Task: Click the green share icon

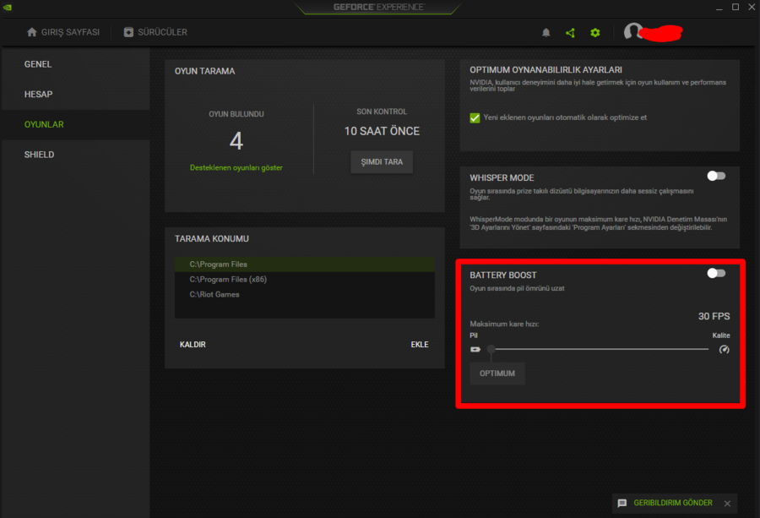Action: pos(571,32)
